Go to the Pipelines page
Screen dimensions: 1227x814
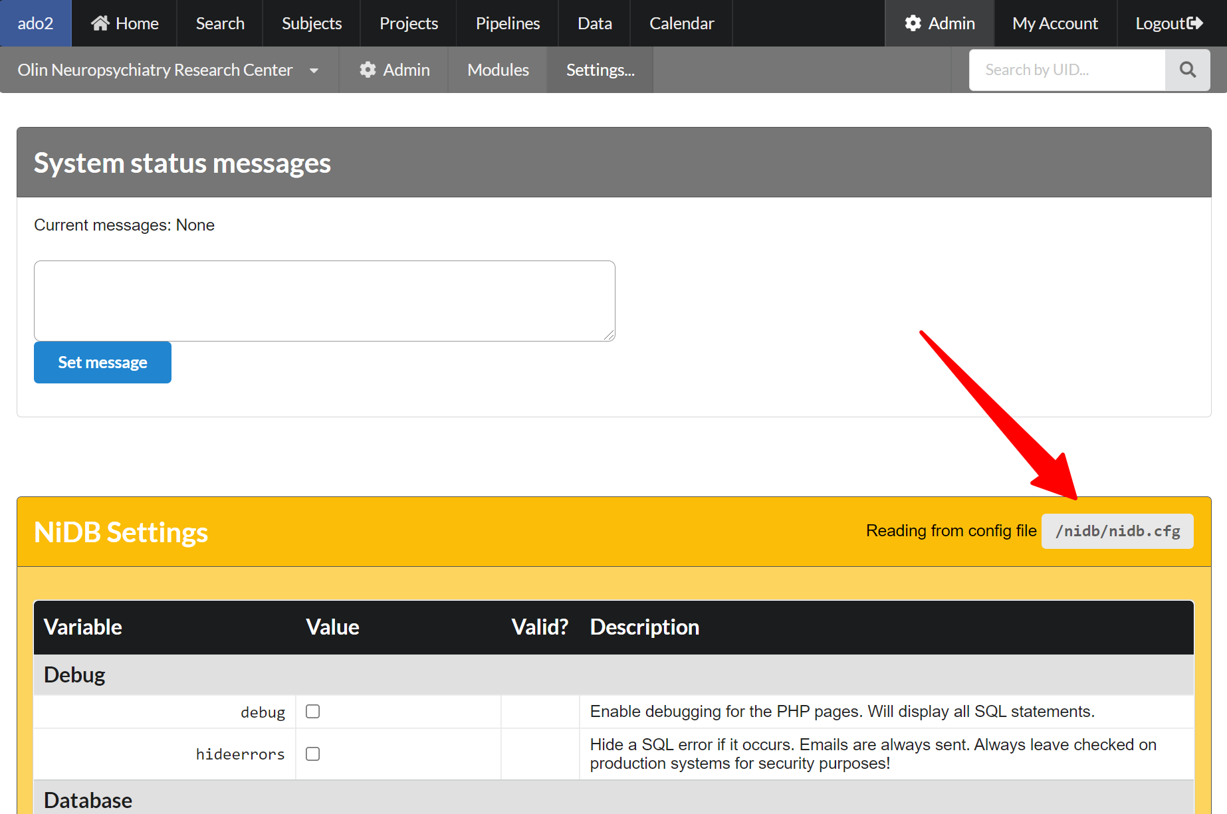507,23
